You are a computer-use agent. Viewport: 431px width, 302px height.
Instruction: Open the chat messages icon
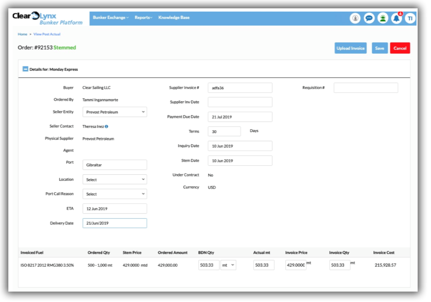point(369,18)
